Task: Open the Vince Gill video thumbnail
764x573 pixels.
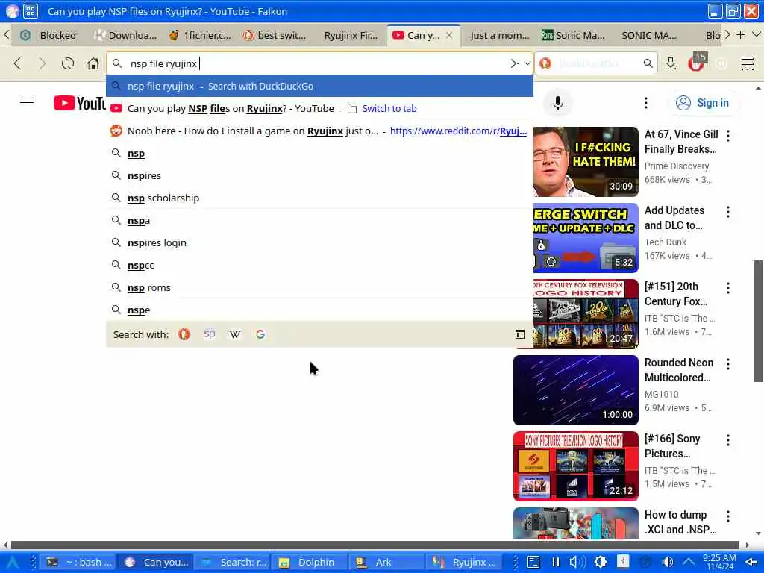Action: [586, 162]
